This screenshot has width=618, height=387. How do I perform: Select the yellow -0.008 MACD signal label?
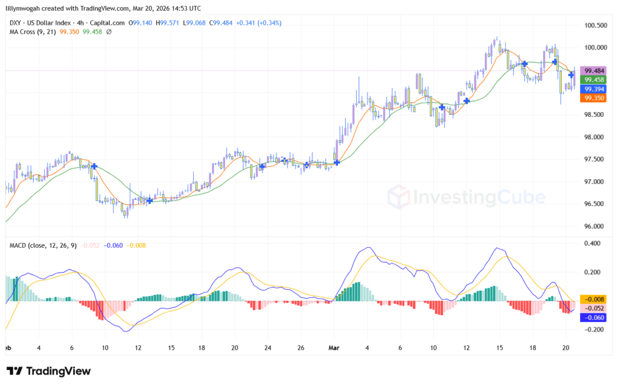pos(591,299)
